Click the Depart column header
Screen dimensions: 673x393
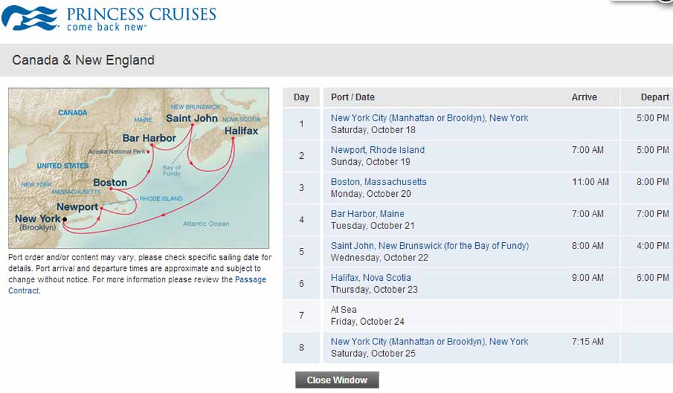[x=655, y=97]
